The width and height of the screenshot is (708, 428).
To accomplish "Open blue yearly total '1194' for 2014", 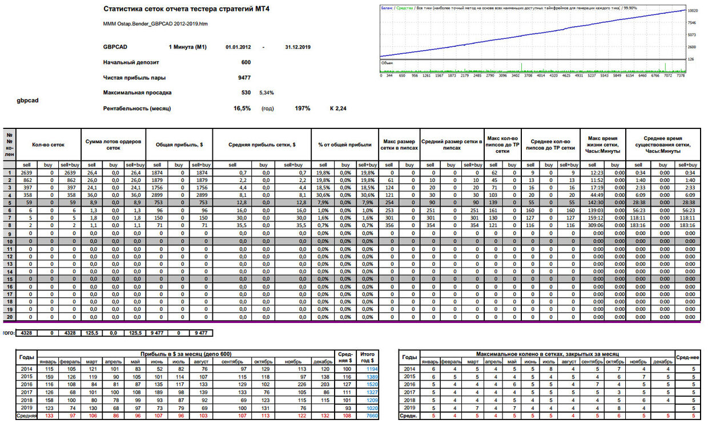I will [367, 369].
